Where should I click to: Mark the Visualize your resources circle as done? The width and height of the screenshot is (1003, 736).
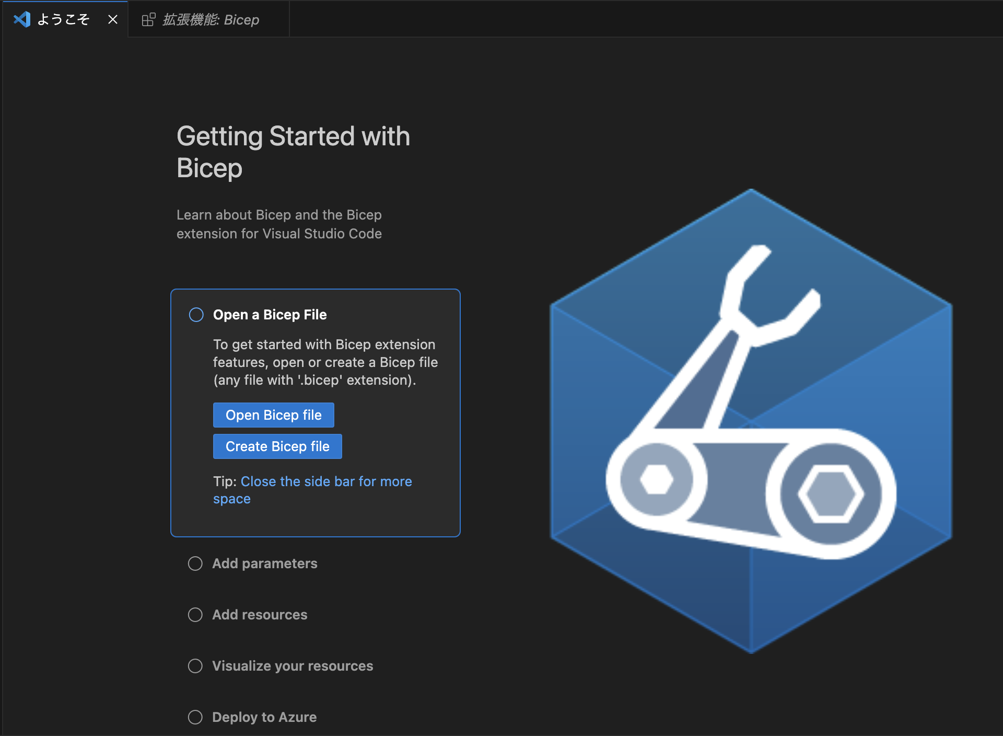195,666
